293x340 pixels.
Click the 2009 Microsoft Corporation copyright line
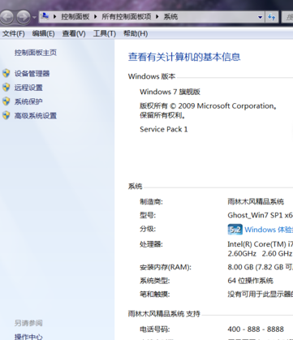[x=208, y=105]
